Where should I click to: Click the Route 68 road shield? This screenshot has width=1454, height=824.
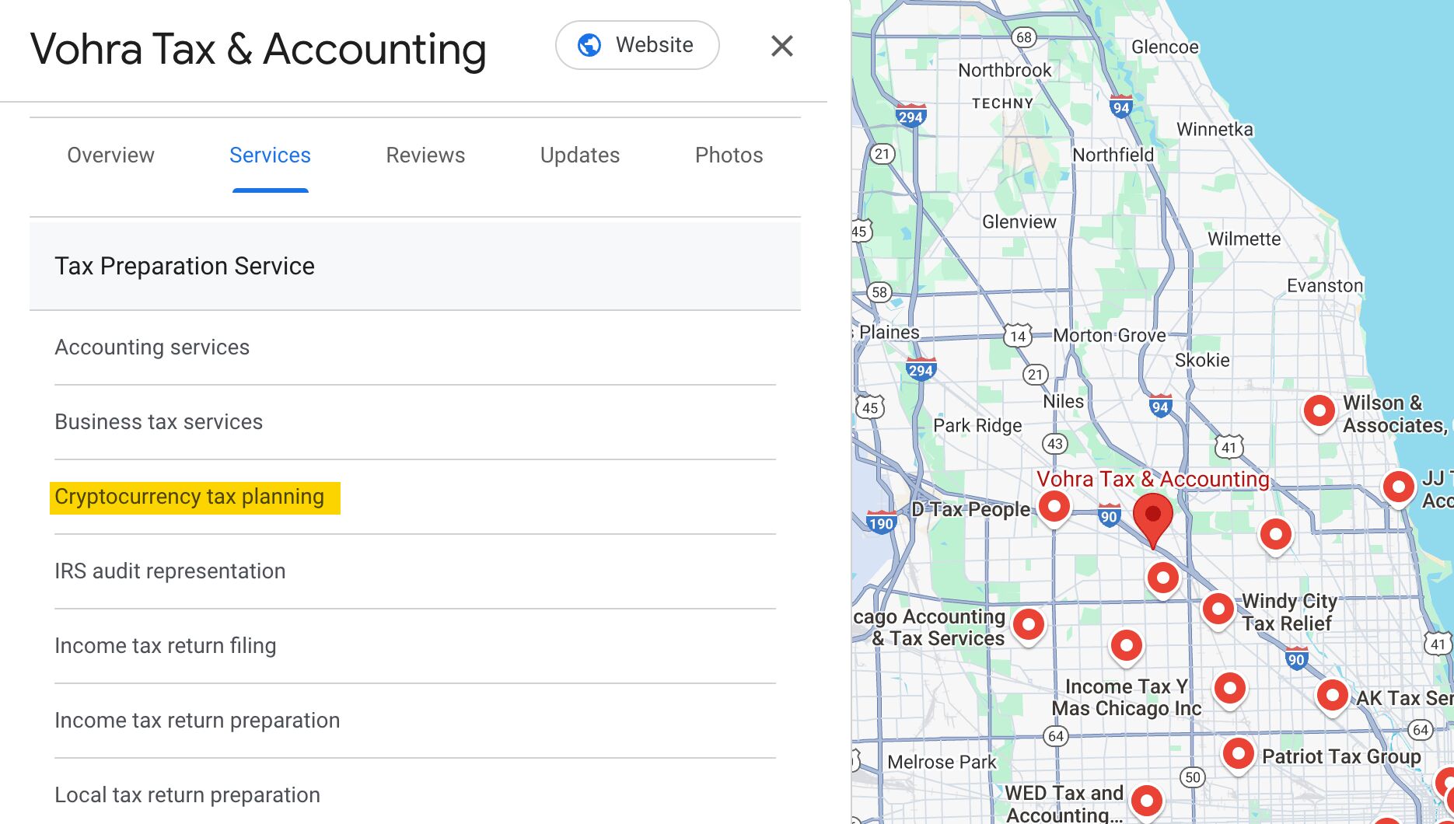pyautogui.click(x=1024, y=37)
